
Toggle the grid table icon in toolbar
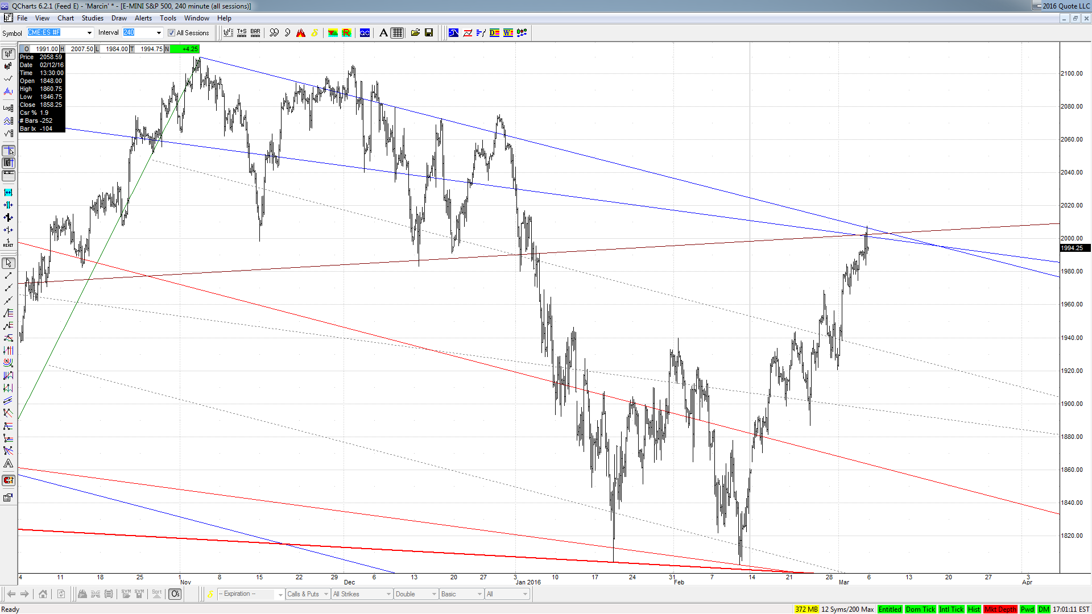[x=398, y=33]
